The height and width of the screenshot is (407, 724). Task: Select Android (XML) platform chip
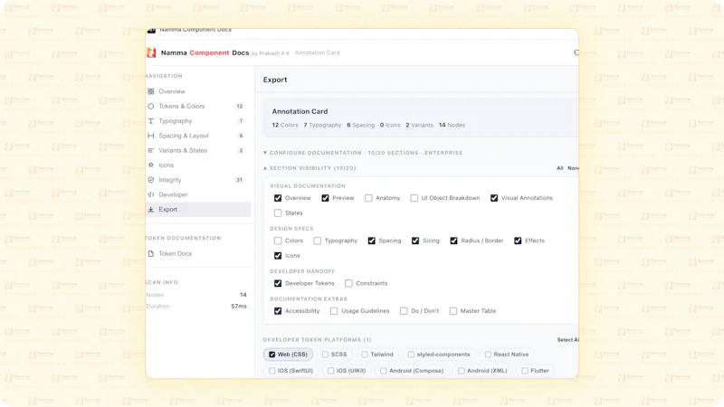pyautogui.click(x=482, y=371)
